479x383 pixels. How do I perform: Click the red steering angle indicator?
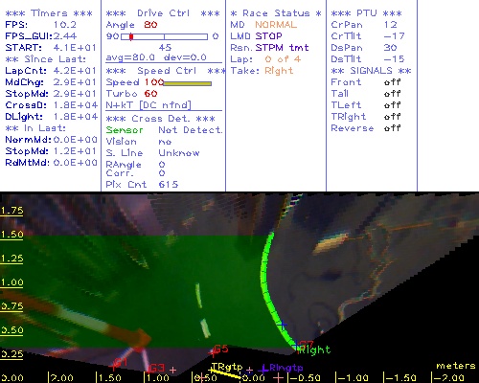click(131, 37)
